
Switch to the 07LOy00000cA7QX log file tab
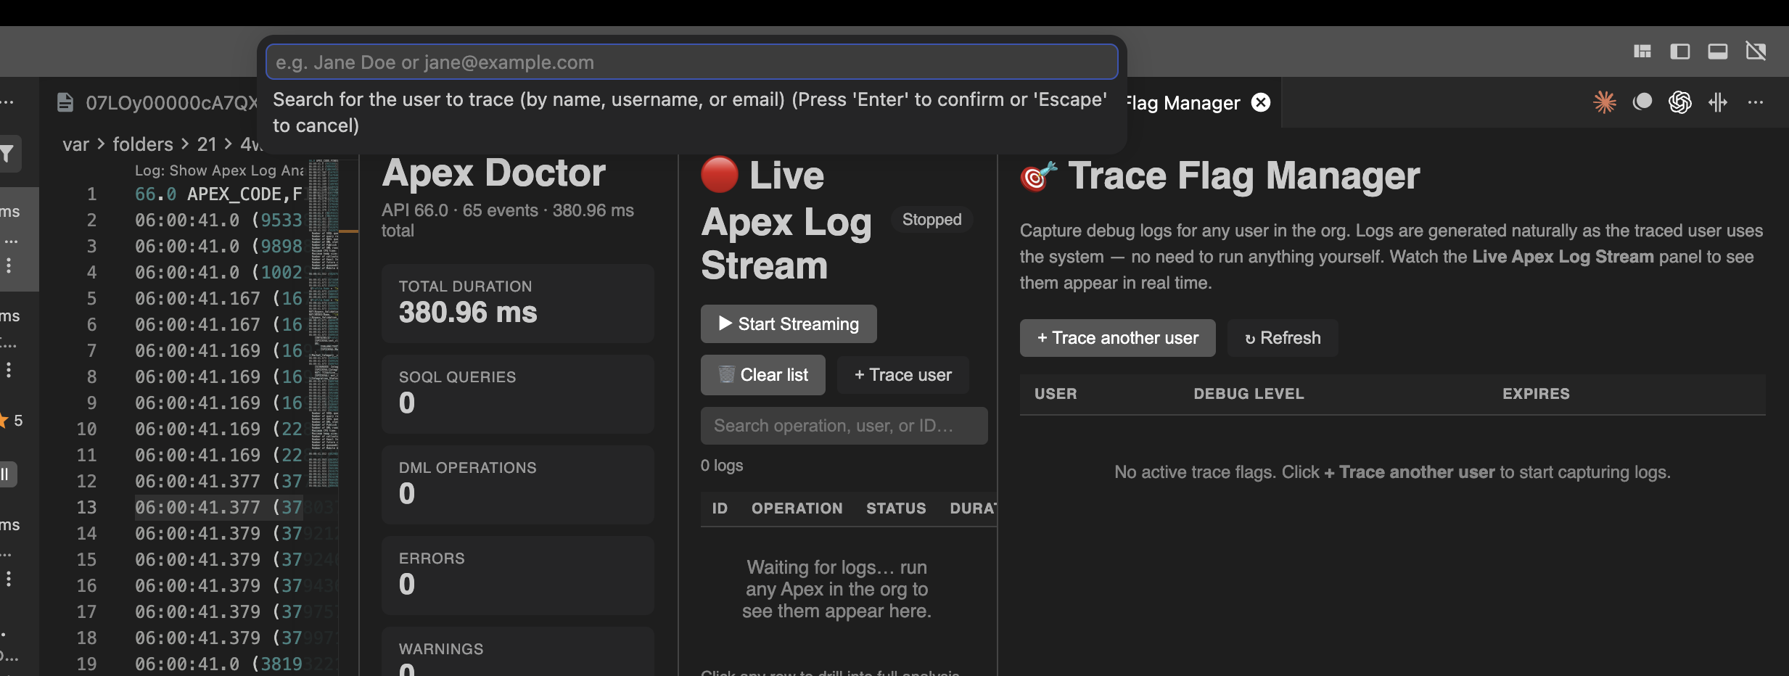coord(171,103)
